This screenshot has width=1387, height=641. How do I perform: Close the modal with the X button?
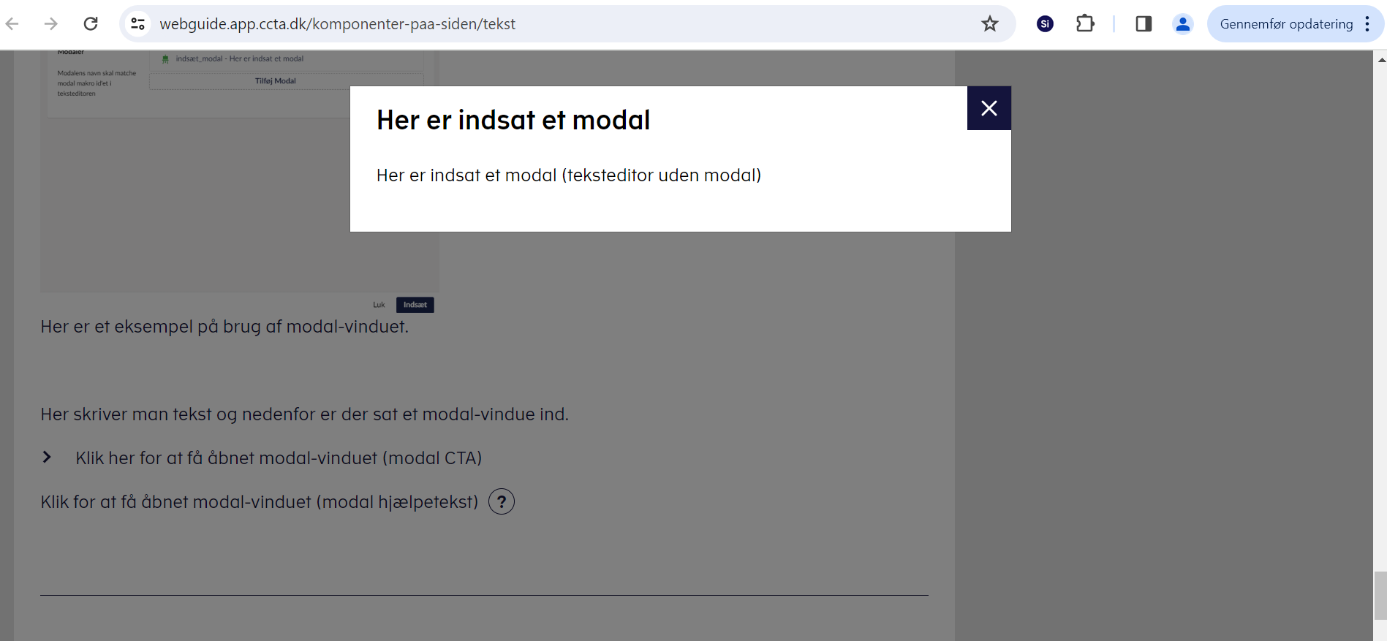point(989,108)
